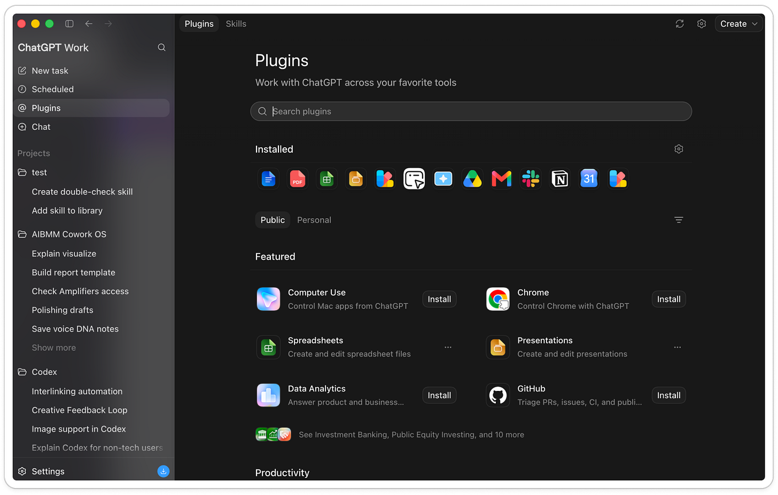Open the installed PDF plugin icon
The image size is (778, 495).
pyautogui.click(x=298, y=179)
